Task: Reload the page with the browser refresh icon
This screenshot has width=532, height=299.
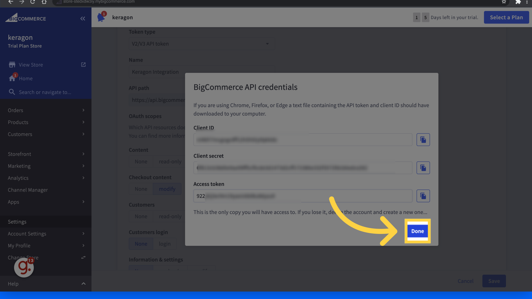Action: click(x=33, y=2)
